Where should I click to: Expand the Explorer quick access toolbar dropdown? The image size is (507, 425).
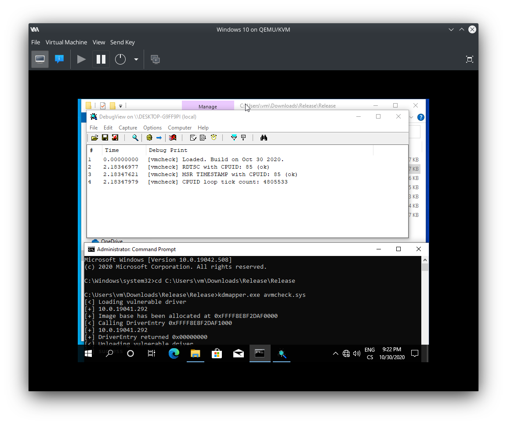click(x=121, y=106)
